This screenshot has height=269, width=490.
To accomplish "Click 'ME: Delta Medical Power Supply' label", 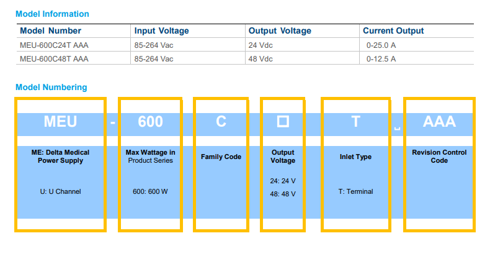I will click(60, 157).
